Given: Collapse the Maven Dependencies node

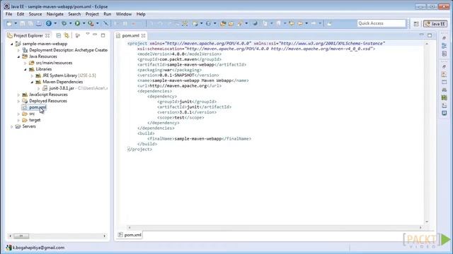Looking at the screenshot, I should pyautogui.click(x=32, y=82).
